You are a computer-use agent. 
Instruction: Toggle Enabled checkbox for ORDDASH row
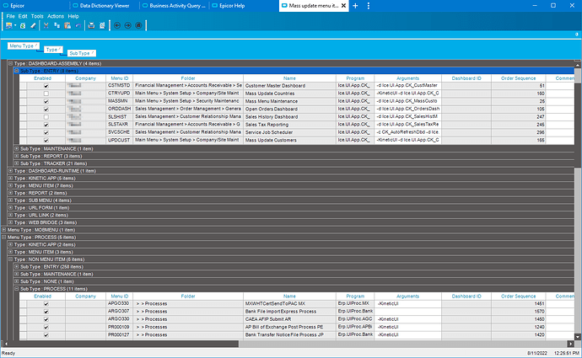click(x=46, y=110)
